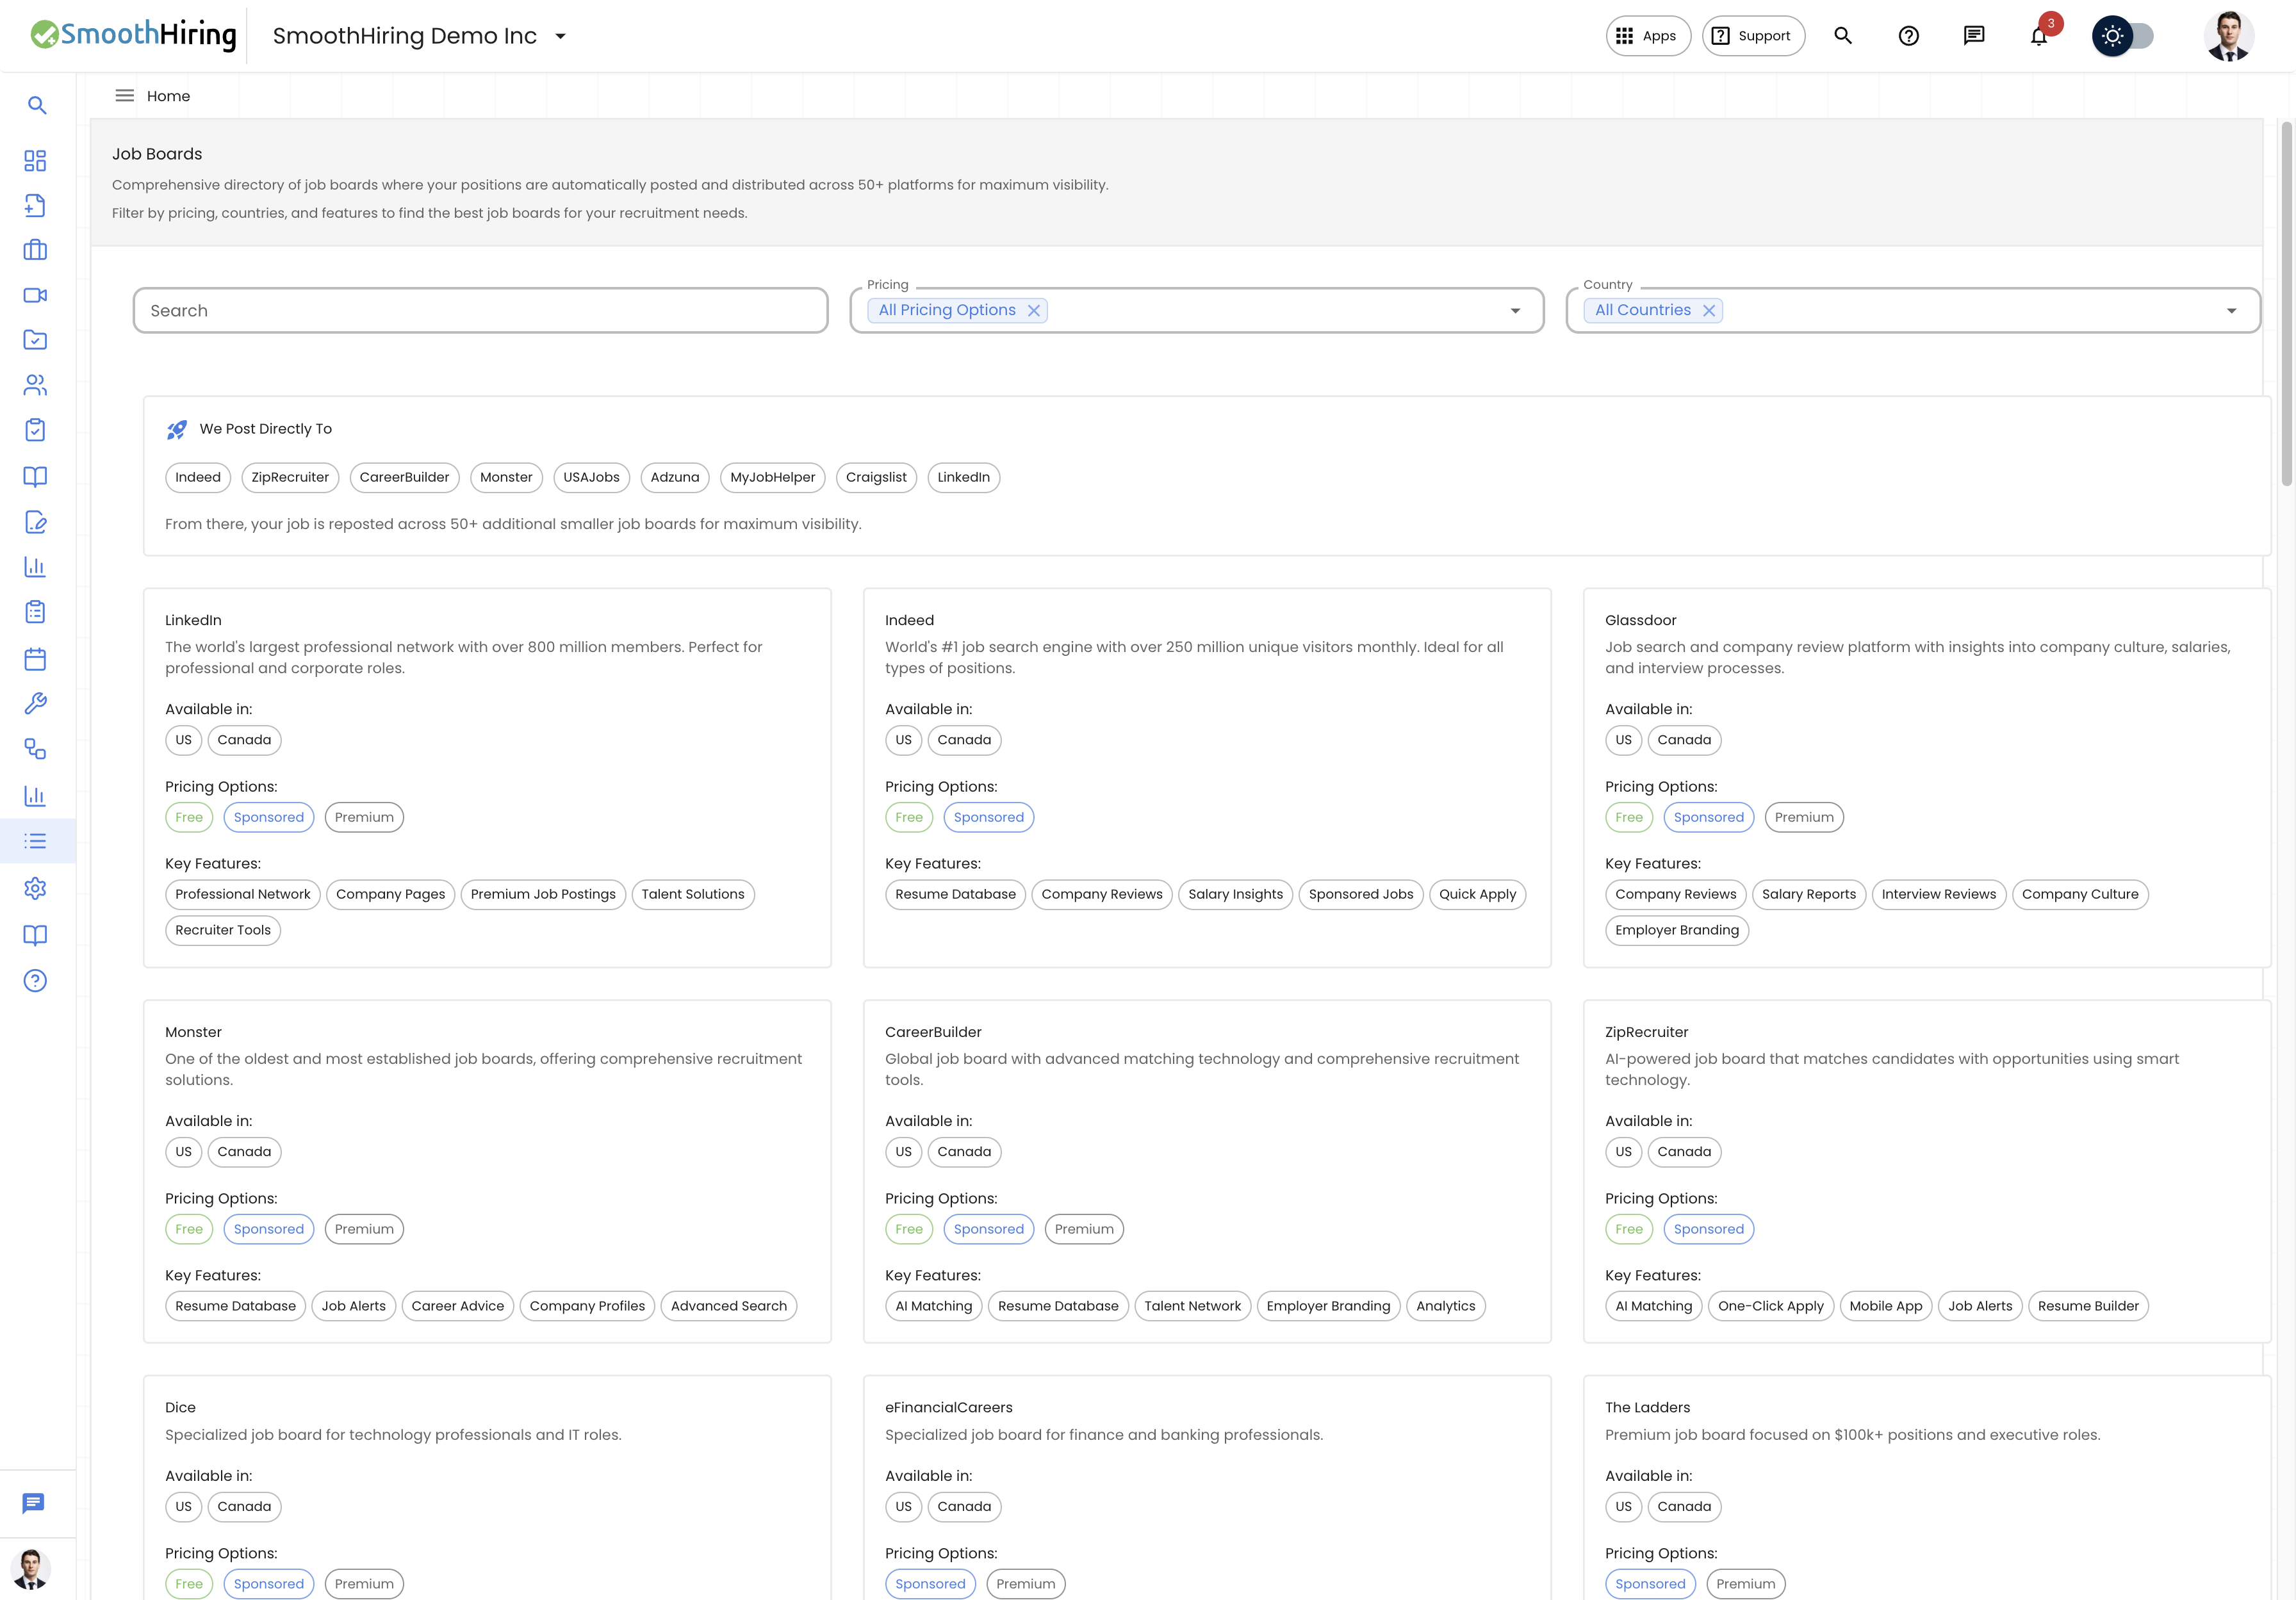The height and width of the screenshot is (1600, 2296).
Task: Open the settings gear icon in sidebar
Action: [x=35, y=888]
